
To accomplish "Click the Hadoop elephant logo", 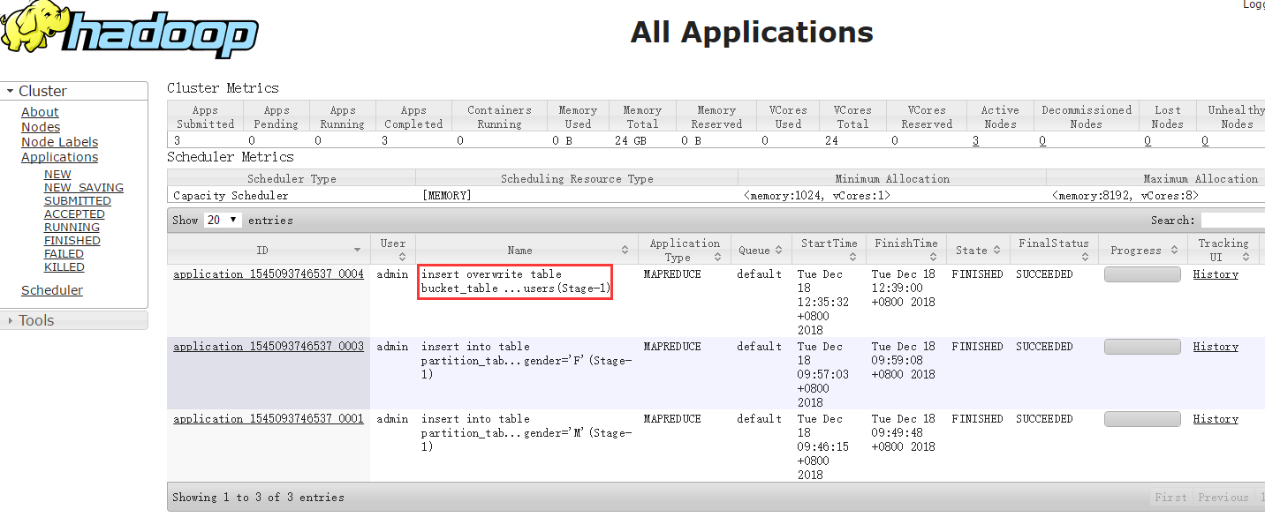I will [x=129, y=30].
